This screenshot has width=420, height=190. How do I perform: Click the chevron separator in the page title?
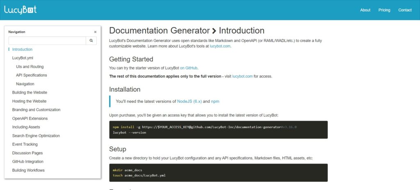(214, 31)
